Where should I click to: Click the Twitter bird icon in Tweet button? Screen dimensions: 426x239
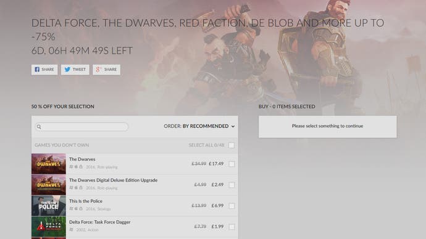point(67,70)
